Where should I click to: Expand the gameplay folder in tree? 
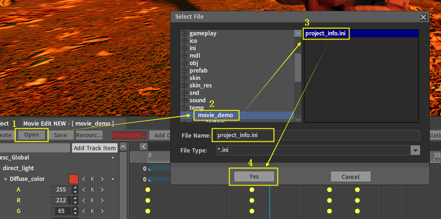click(x=185, y=33)
